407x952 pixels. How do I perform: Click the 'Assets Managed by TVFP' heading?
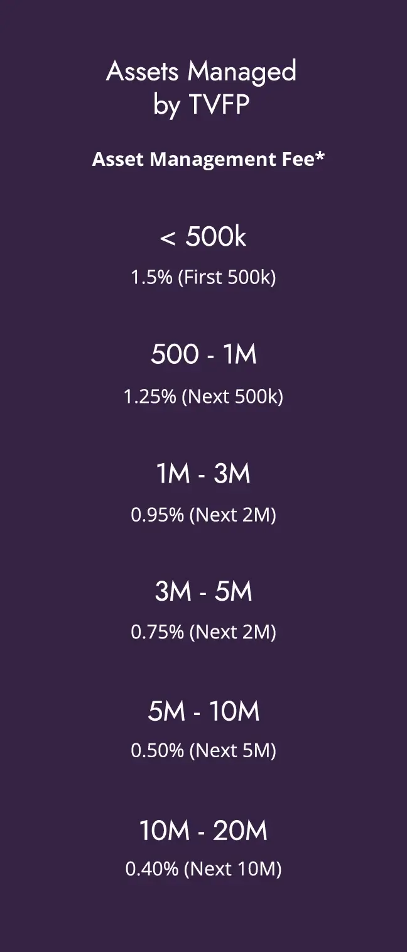202,88
